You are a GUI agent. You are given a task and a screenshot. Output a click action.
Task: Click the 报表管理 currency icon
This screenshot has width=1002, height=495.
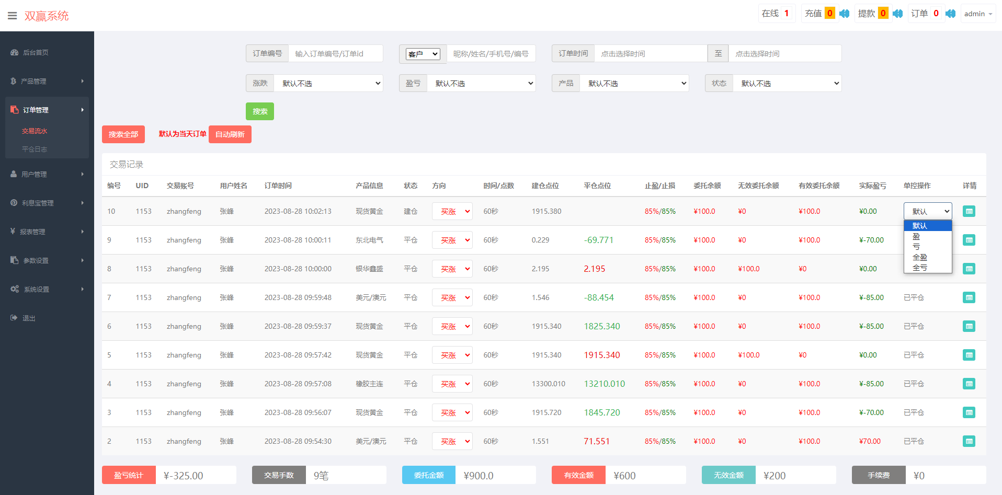point(14,231)
